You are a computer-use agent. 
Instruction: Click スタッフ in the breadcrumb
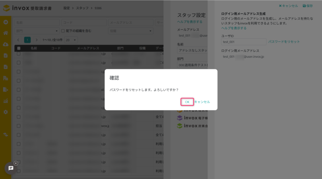82,8
